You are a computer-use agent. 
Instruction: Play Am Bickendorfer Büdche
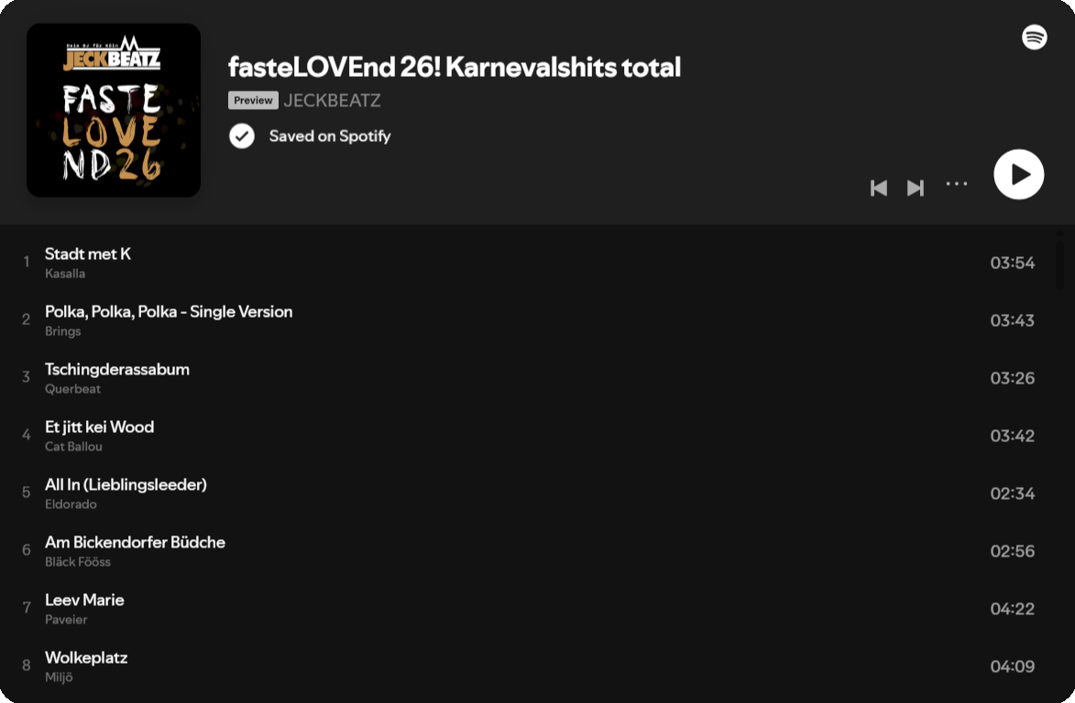click(135, 543)
